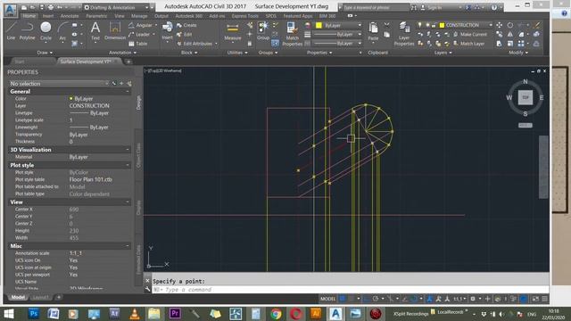The image size is (571, 321).
Task: Expand the Draw panel dropdown
Action: (x=45, y=53)
